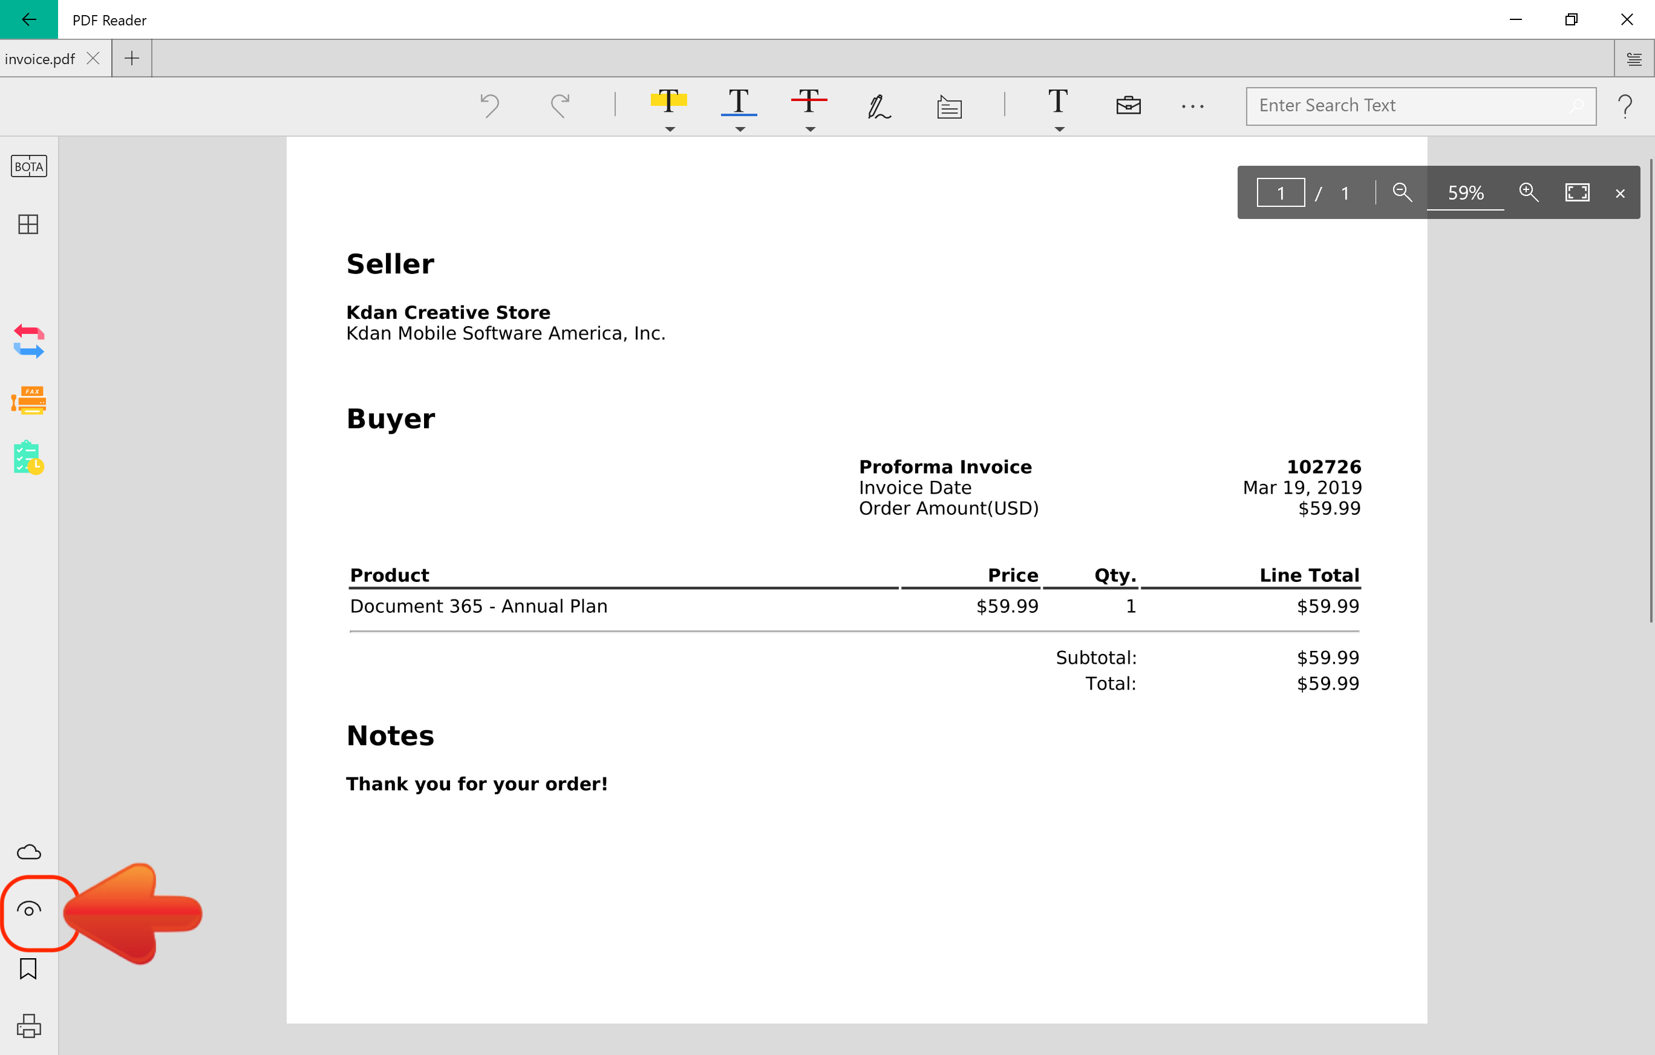Click 'Kdan Mobile Software America, Inc.' text

(506, 333)
